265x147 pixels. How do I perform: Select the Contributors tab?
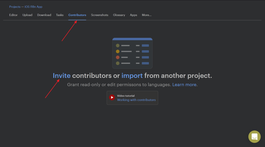click(77, 15)
